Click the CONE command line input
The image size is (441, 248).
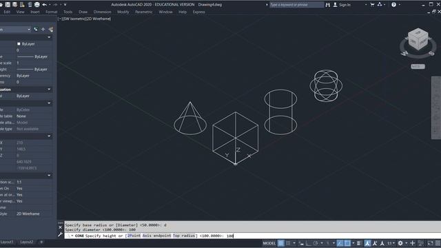coord(253,236)
